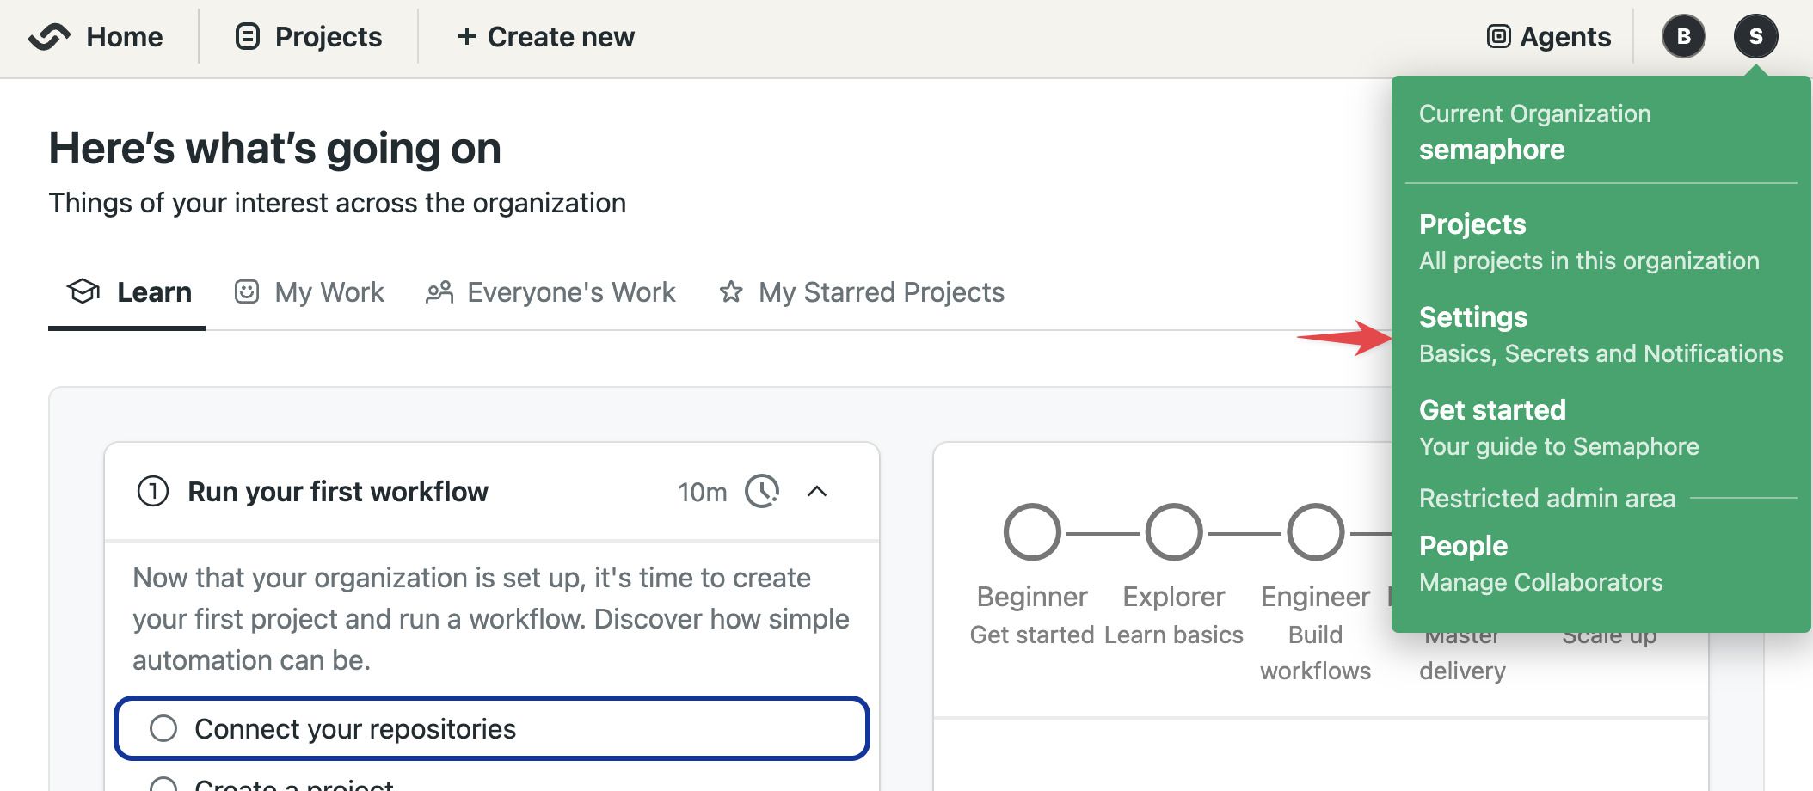Open the Agents page
This screenshot has height=791, width=1813.
[x=1565, y=37]
